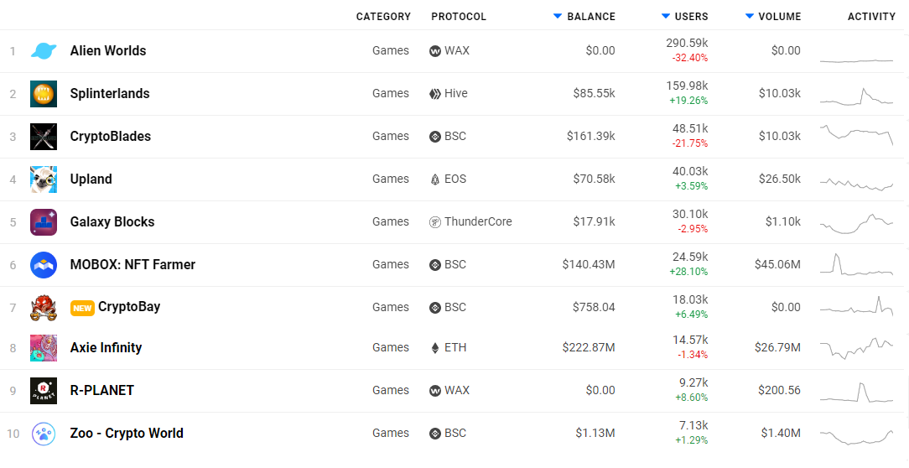This screenshot has width=909, height=468.
Task: Click the ThunderCore protocol label
Action: pyautogui.click(x=478, y=221)
